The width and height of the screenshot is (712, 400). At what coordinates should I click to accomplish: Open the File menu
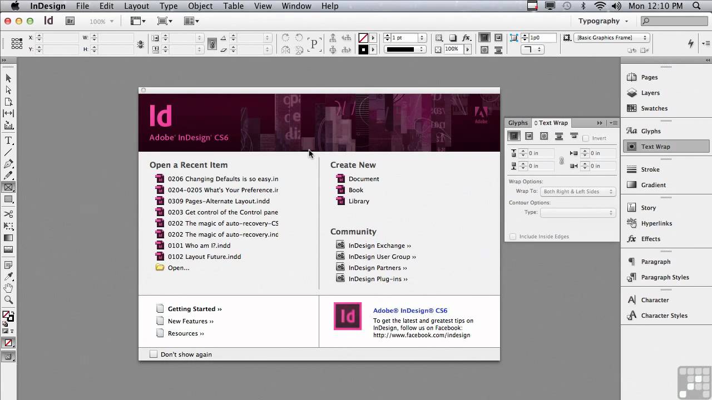(x=82, y=6)
